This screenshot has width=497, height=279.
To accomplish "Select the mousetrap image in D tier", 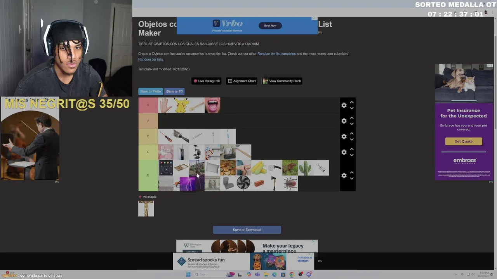I will [x=181, y=168].
